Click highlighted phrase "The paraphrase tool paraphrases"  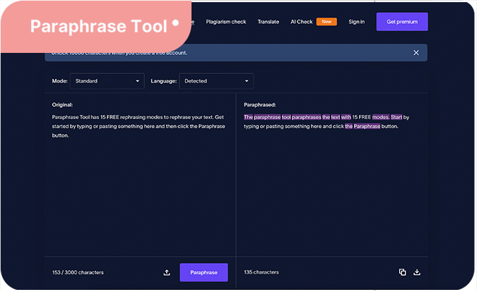pyautogui.click(x=282, y=117)
